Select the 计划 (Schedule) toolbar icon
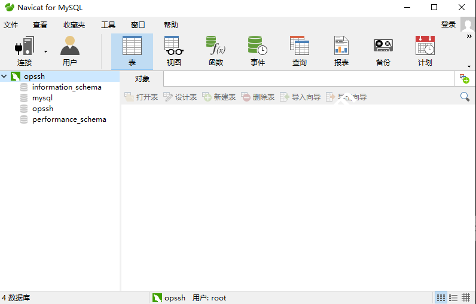 pyautogui.click(x=425, y=51)
